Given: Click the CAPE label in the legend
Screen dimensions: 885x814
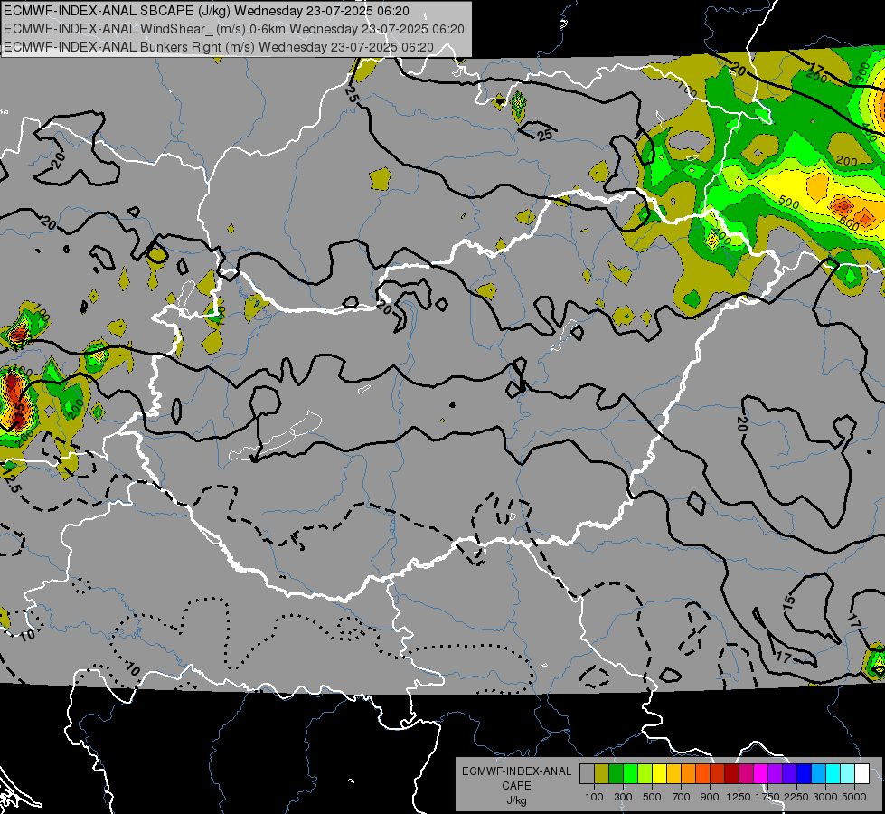Looking at the screenshot, I should point(516,786).
